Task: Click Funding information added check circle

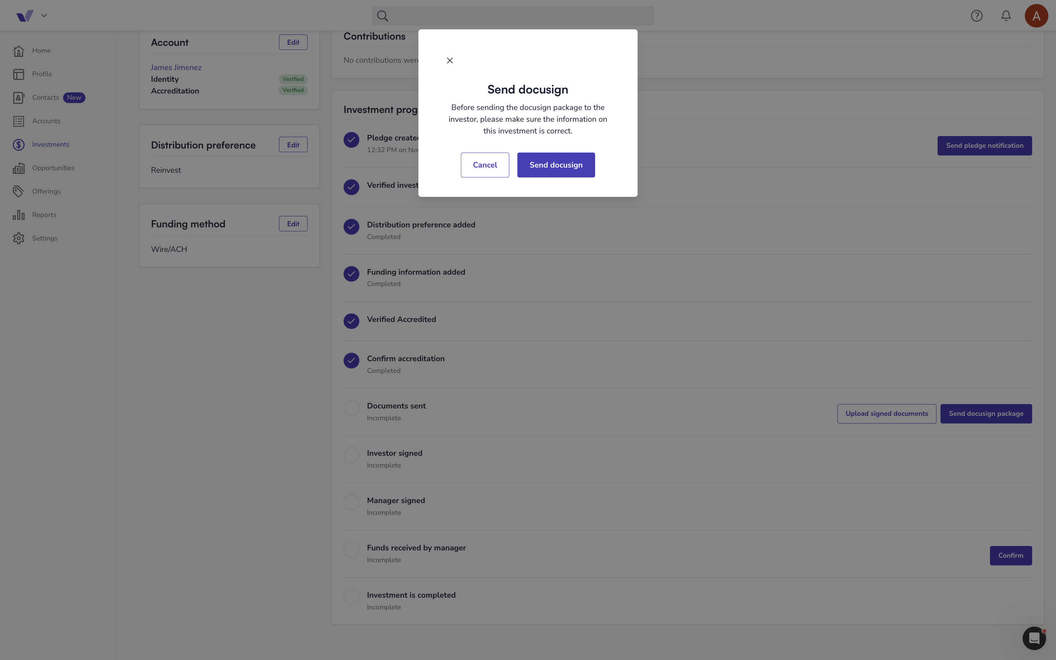Action: click(351, 274)
